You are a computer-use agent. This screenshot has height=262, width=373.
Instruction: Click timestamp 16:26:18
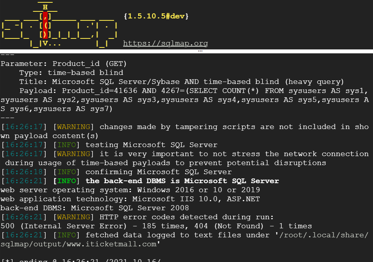[x=24, y=172]
